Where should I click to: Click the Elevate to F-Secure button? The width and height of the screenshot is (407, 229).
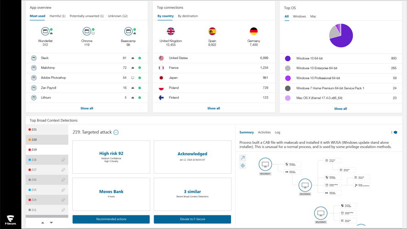192,219
